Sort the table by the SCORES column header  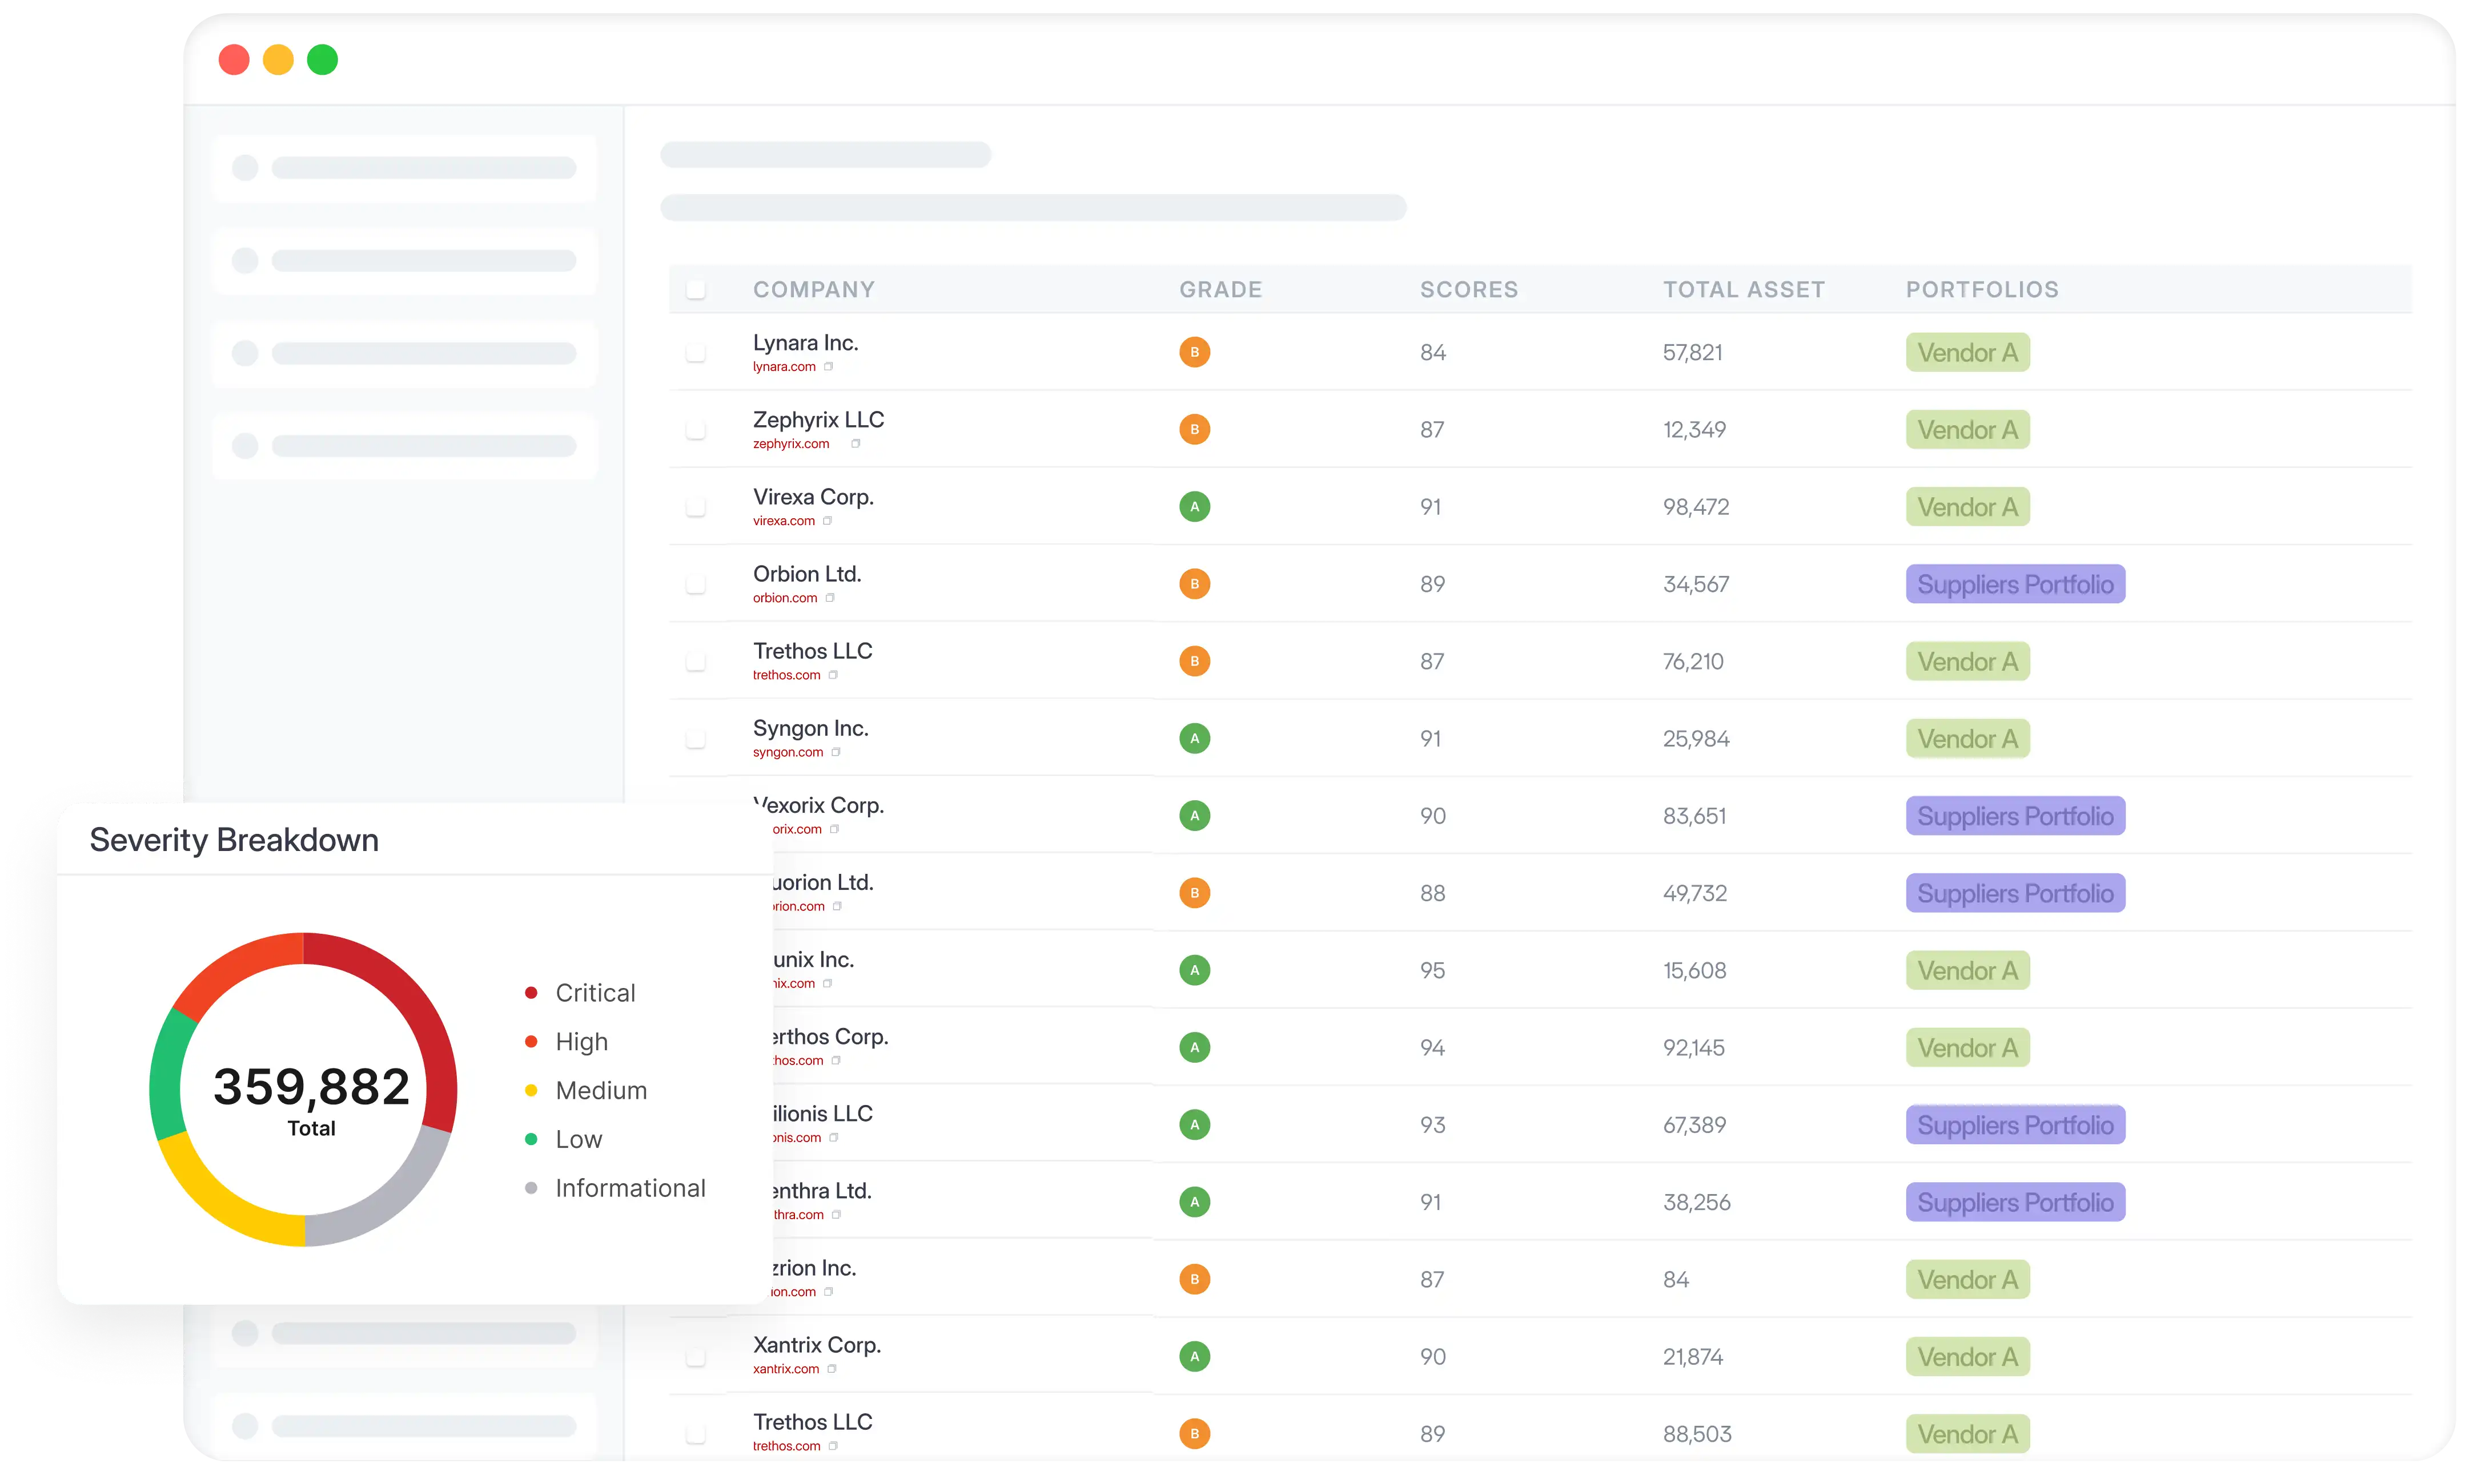click(1469, 290)
